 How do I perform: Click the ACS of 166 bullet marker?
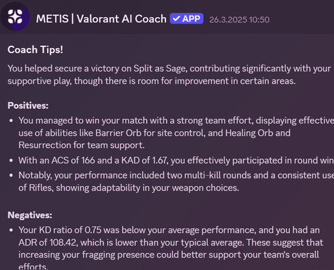pos(11,160)
